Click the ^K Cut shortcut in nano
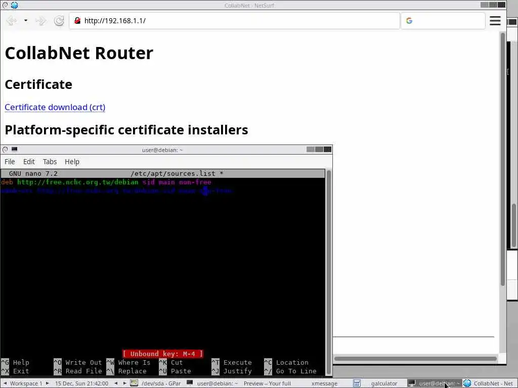The height and width of the screenshot is (388, 518). [171, 362]
